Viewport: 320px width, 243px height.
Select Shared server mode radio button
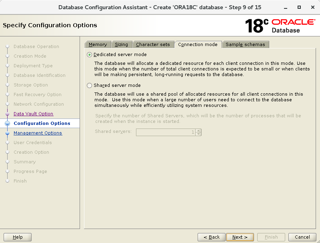89,85
